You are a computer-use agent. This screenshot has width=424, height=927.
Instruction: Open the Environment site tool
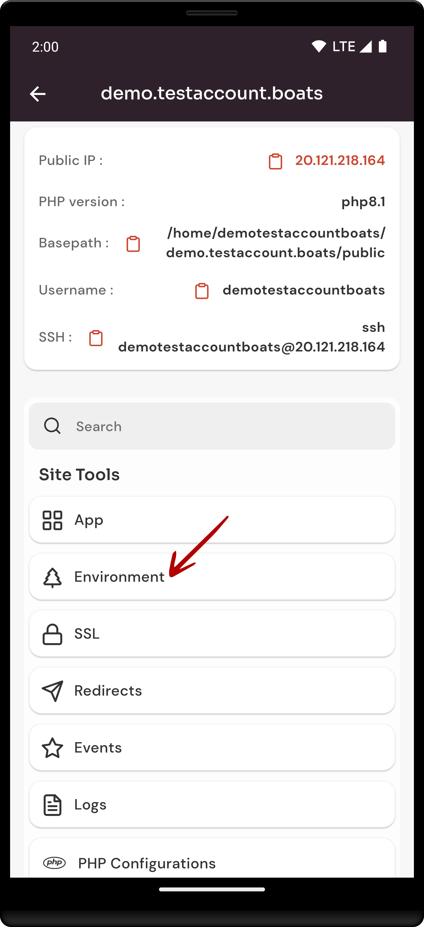click(x=212, y=576)
